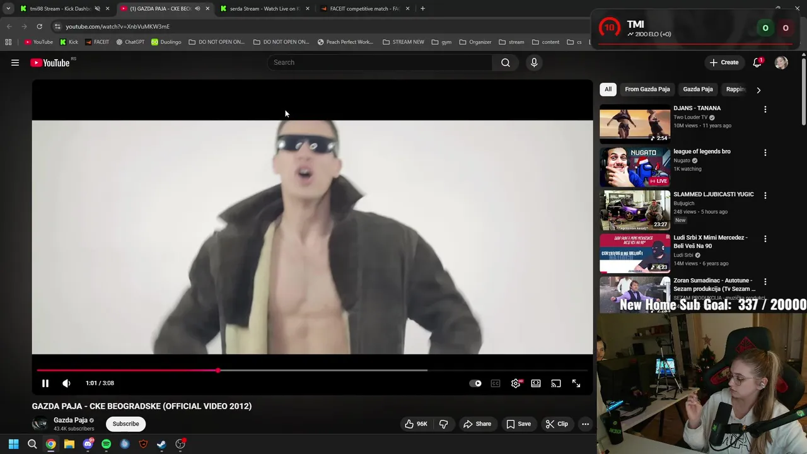Screen dimensions: 807x454
Task: Open Spotify from taskbar
Action: point(106,444)
